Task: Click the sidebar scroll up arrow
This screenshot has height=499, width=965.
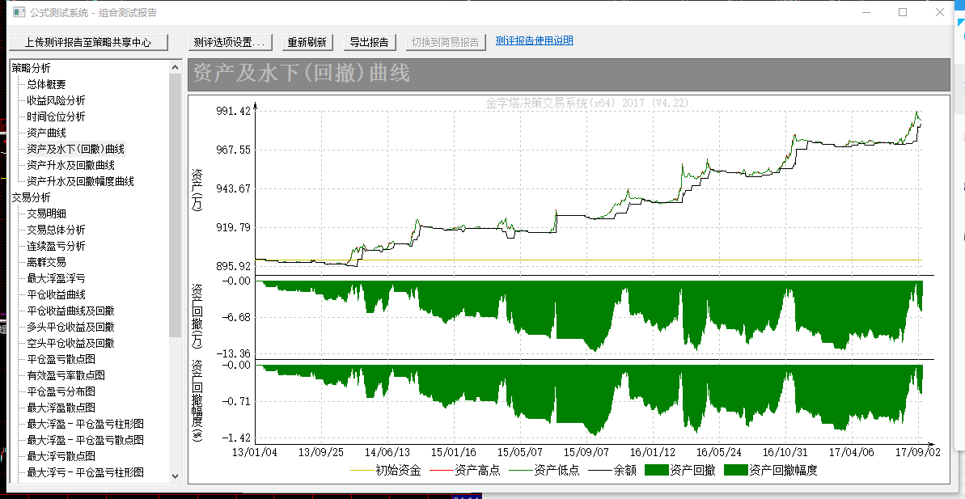Action: click(x=175, y=67)
